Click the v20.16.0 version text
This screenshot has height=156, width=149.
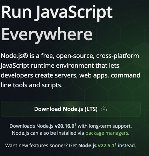64,126
